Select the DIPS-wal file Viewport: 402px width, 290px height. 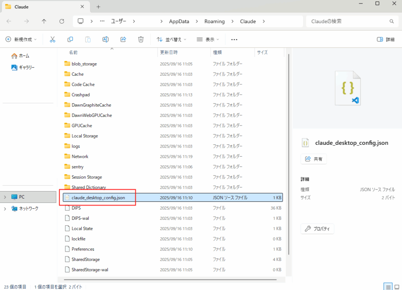[173, 218]
